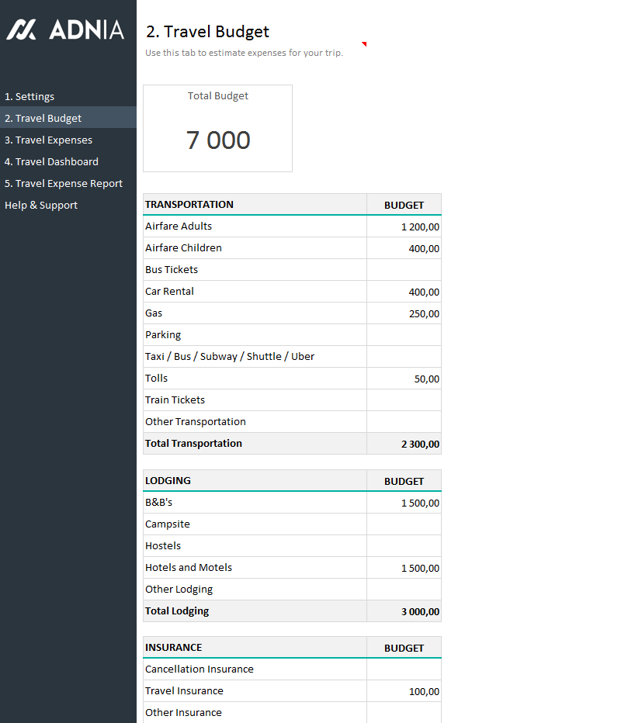Click the Airfare Children budget cell
The width and height of the screenshot is (642, 723).
tap(404, 248)
